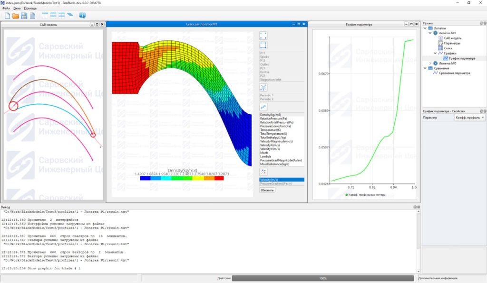487x283 pixels.
Task: Collapse the Лопатка №1 tree node
Action: point(430,33)
